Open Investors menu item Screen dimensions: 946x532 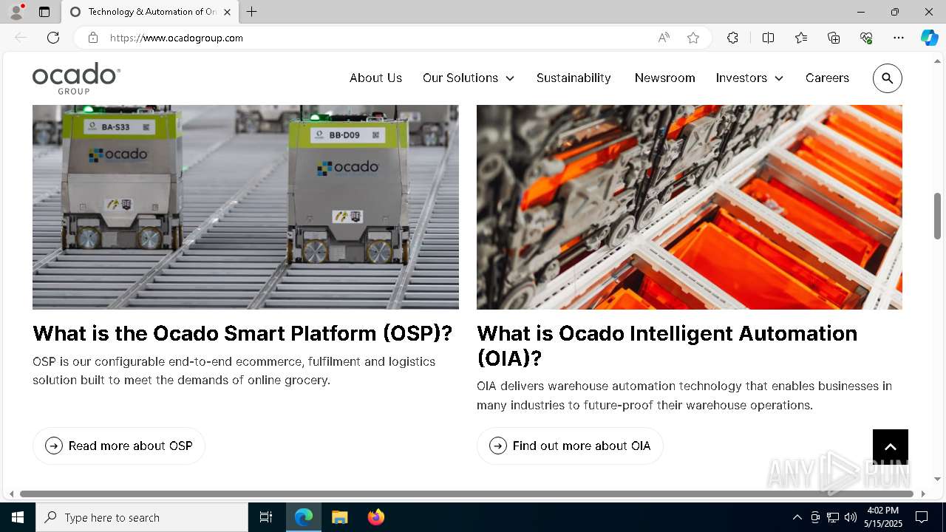pyautogui.click(x=741, y=78)
